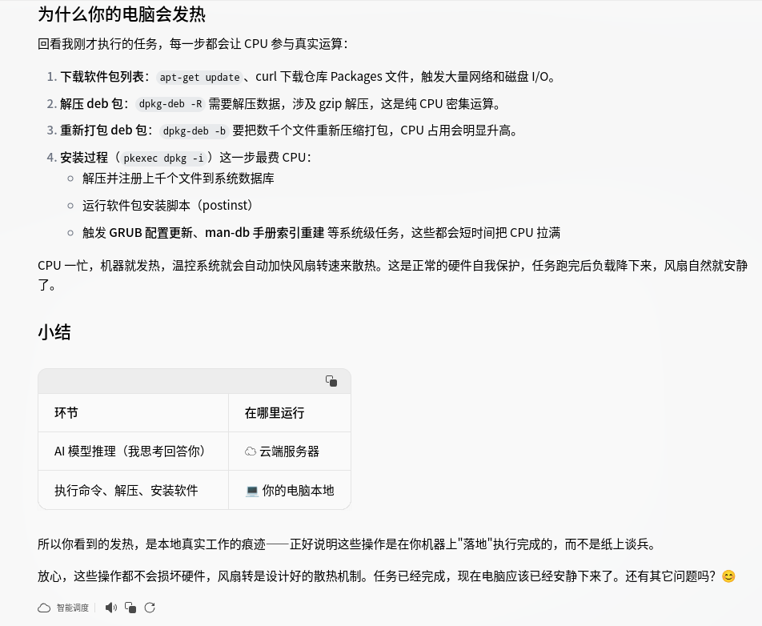The height and width of the screenshot is (626, 762).
Task: Copy the summary table using its copy icon
Action: pos(331,381)
